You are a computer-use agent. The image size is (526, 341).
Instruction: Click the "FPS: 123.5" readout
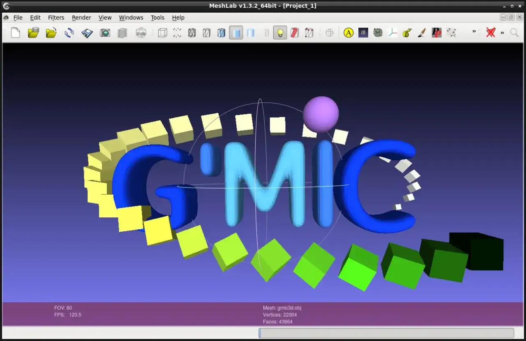pyautogui.click(x=68, y=315)
